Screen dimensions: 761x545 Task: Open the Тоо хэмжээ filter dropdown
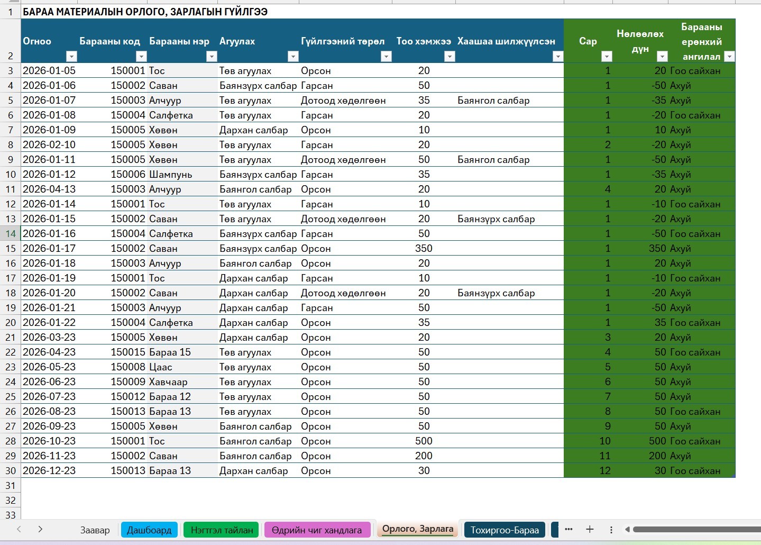tap(450, 57)
